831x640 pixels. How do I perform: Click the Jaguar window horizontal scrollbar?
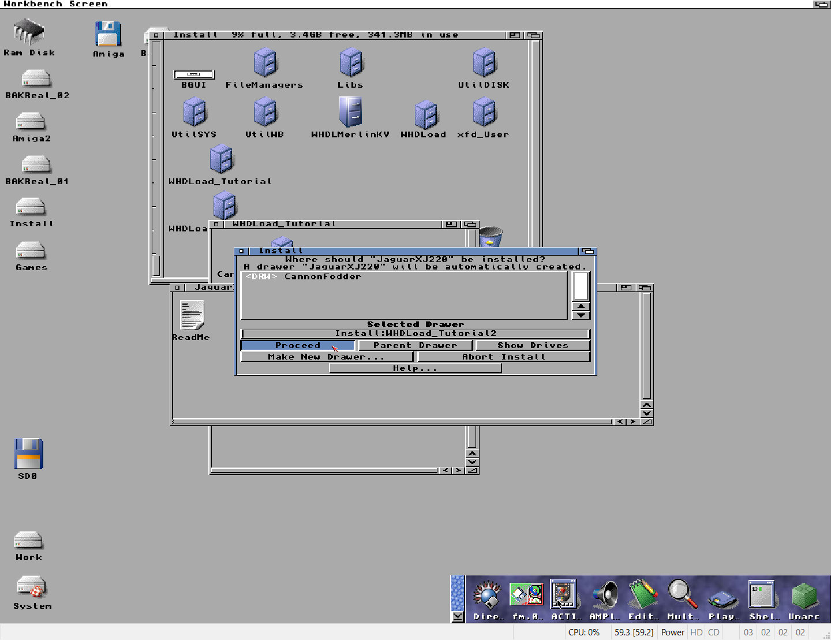tap(392, 422)
